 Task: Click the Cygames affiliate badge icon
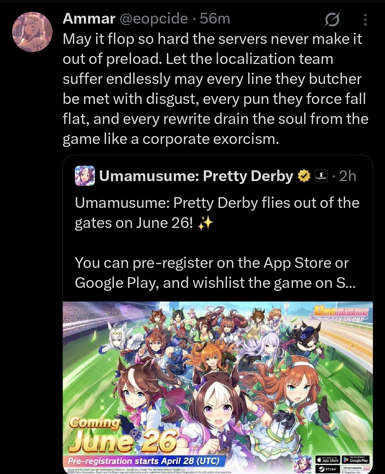coord(321,176)
